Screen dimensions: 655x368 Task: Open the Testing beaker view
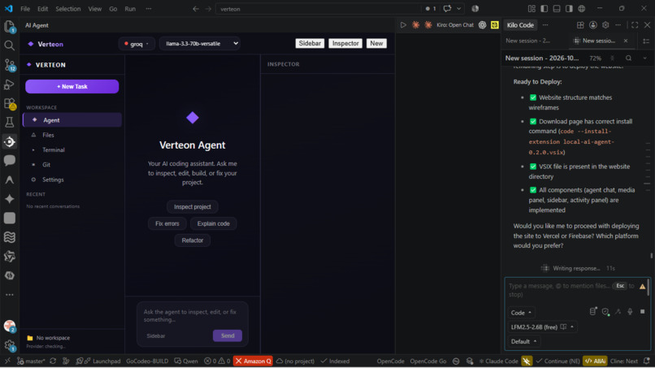click(x=9, y=122)
